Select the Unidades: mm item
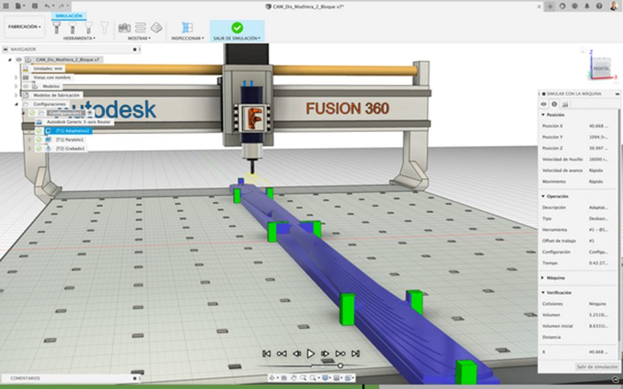This screenshot has height=389, width=623. click(x=48, y=68)
